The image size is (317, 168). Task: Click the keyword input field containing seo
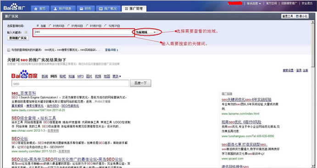coord(83,32)
